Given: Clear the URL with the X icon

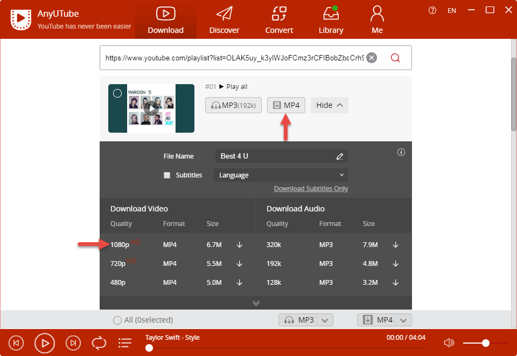Looking at the screenshot, I should coord(372,58).
